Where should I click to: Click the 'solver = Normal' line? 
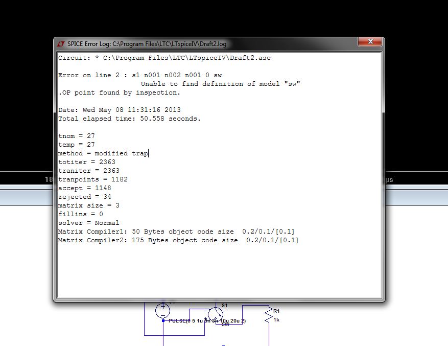pos(88,223)
